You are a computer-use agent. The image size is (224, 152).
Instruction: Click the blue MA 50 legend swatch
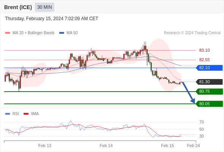[x=62, y=33]
